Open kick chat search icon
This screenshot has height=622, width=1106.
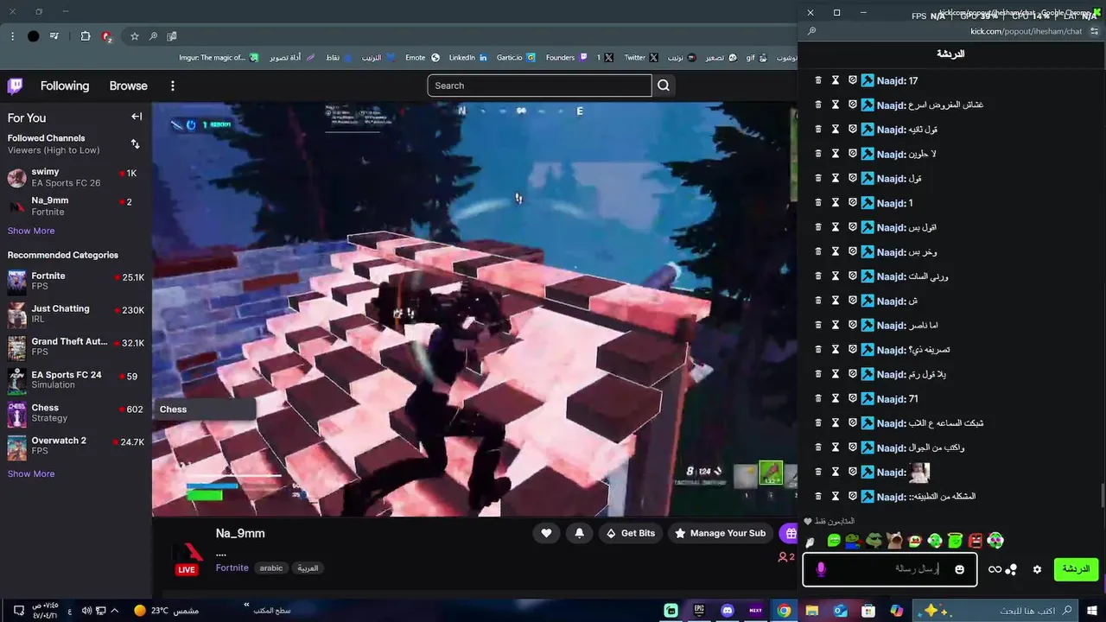click(811, 31)
